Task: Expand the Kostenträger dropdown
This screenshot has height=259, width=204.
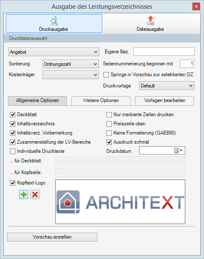Action: (x=71, y=75)
